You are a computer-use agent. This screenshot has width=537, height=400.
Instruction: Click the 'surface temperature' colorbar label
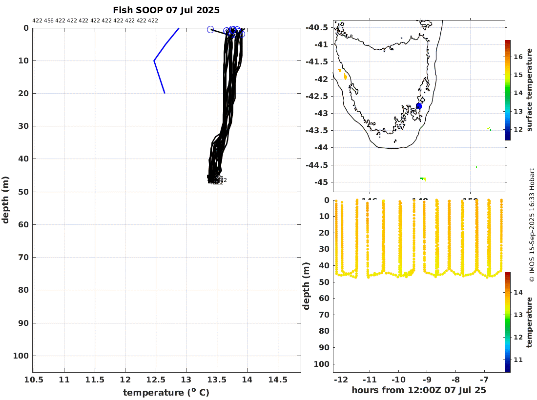point(530,90)
